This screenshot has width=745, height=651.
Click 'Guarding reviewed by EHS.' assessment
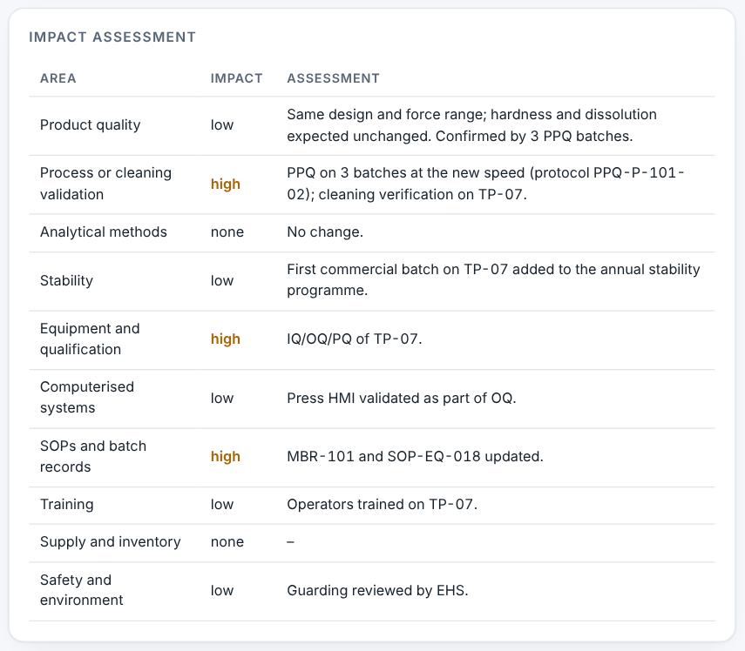(x=377, y=590)
